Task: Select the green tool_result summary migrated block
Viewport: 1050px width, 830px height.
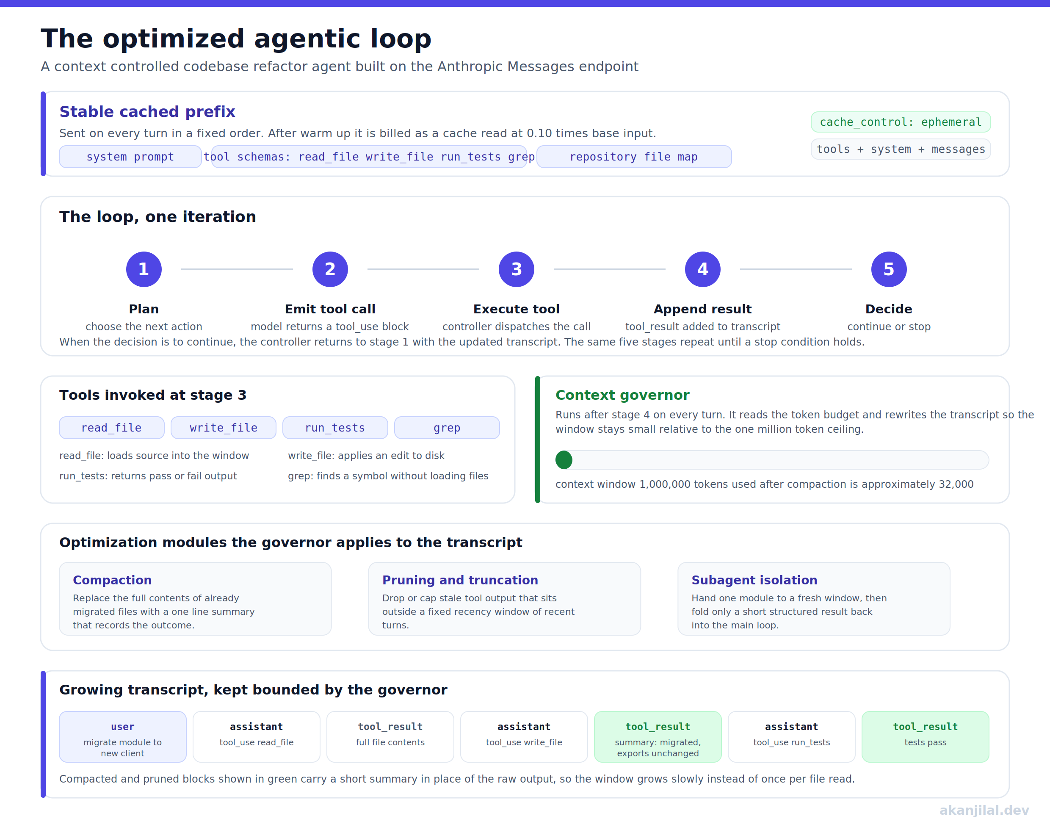Action: click(658, 737)
